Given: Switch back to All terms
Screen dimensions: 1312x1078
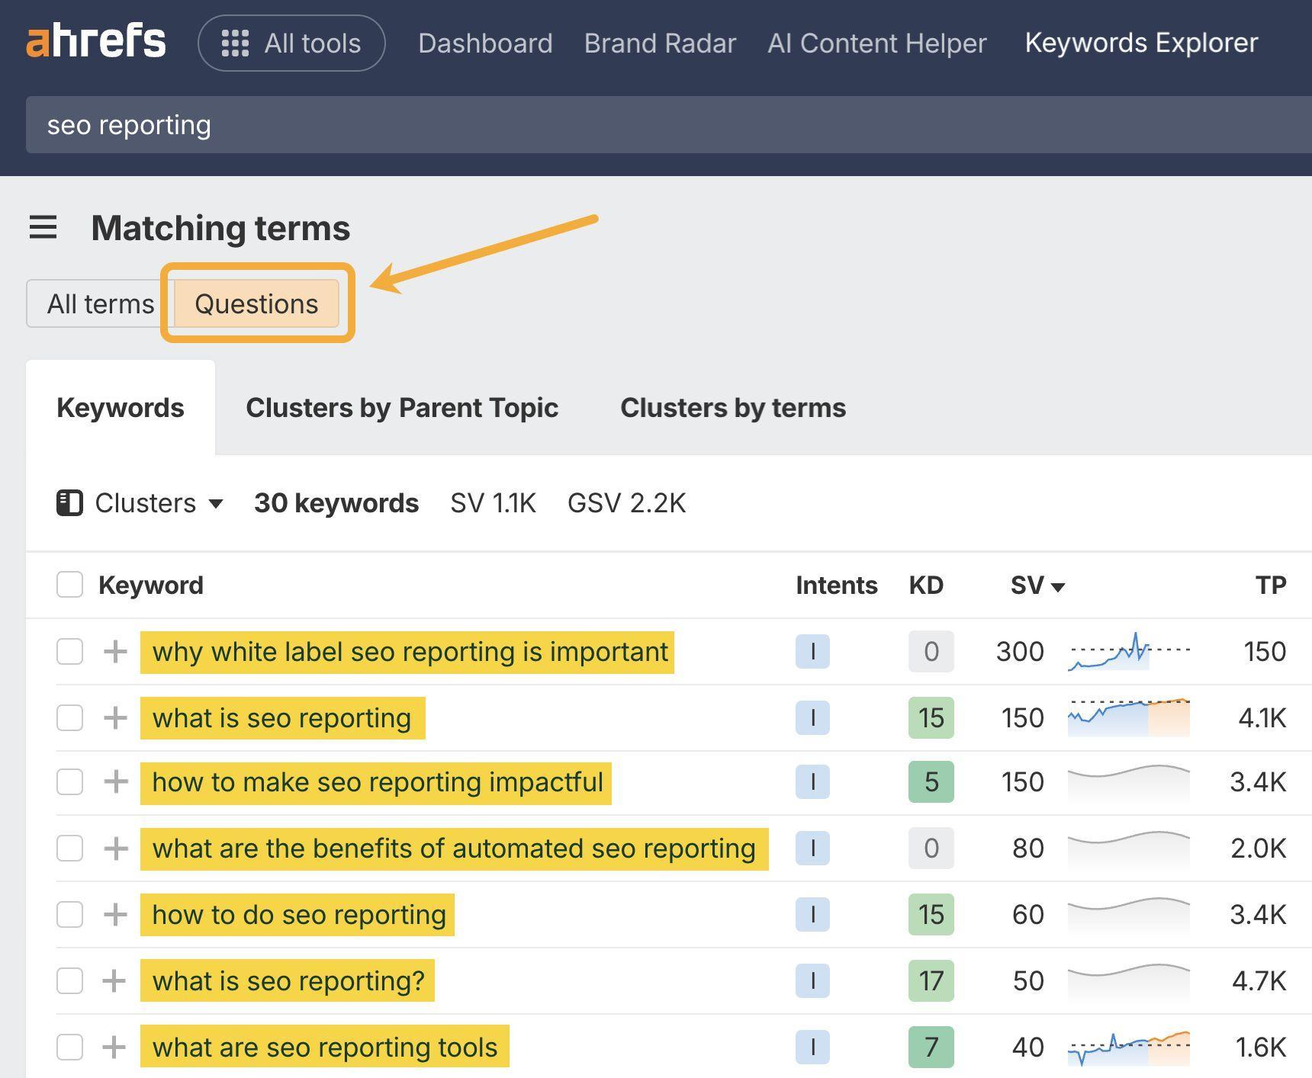Looking at the screenshot, I should pos(100,303).
